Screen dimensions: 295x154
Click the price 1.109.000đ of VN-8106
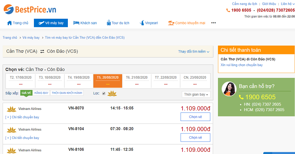point(195,150)
